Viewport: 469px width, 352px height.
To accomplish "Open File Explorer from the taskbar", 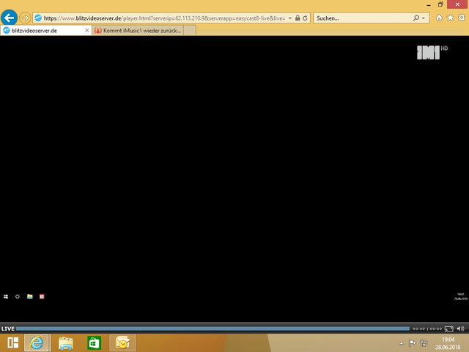I will 66,343.
